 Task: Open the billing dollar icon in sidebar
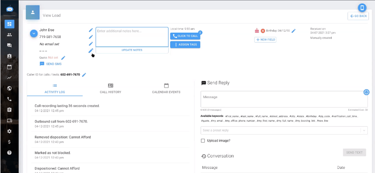9,142
